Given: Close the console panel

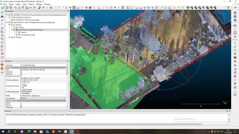Looking at the screenshot, I should [230, 111].
